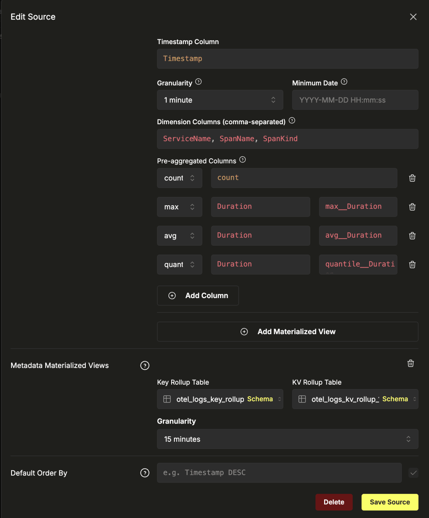Change the count aggregation function dropdown

point(180,178)
